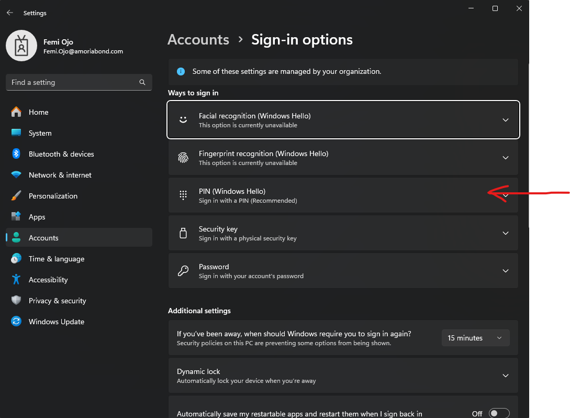Click the Personalization paintbrush icon
This screenshot has width=570, height=418.
tap(16, 196)
